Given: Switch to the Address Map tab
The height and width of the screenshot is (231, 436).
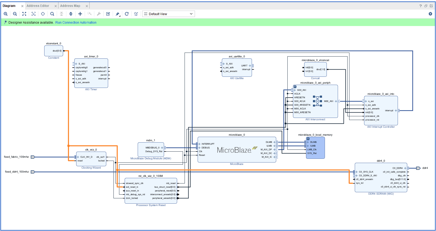Looking at the screenshot, I should point(70,6).
